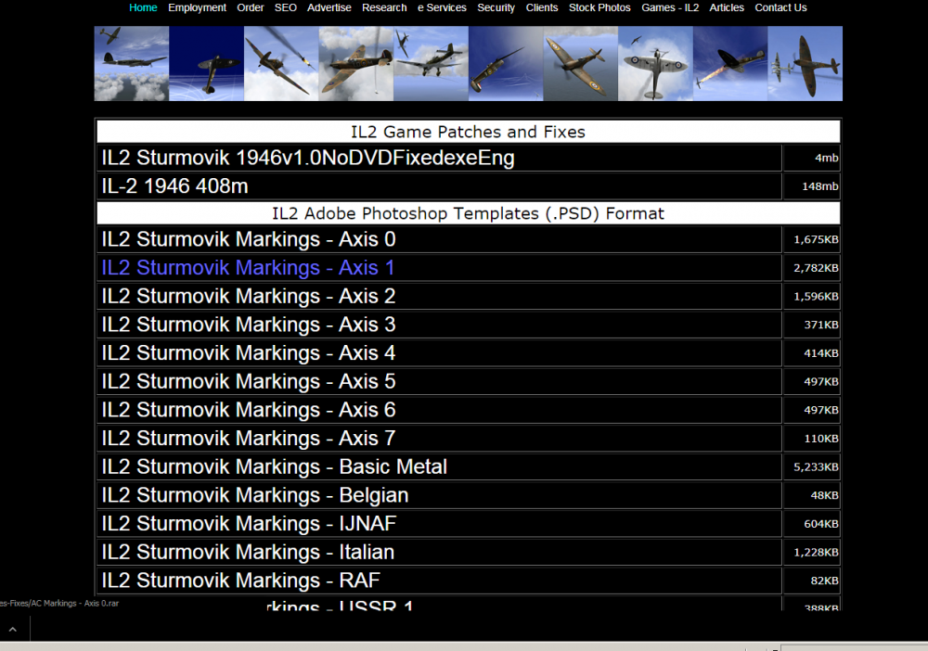
Task: Select the 1,675KB size cell
Action: click(811, 239)
